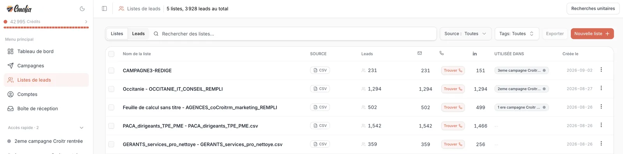Viewport: 623px width, 154px height.
Task: Click the Emelia logo
Action: pyautogui.click(x=19, y=9)
